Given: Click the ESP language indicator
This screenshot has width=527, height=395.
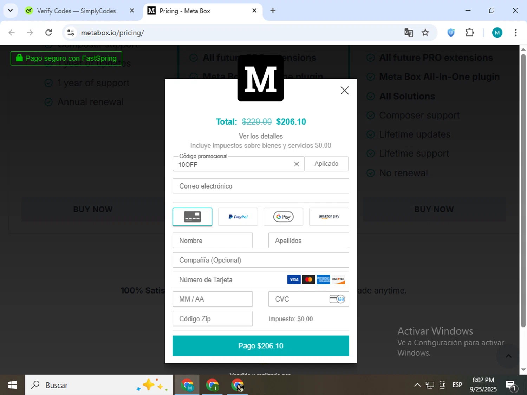Looking at the screenshot, I should (x=457, y=385).
